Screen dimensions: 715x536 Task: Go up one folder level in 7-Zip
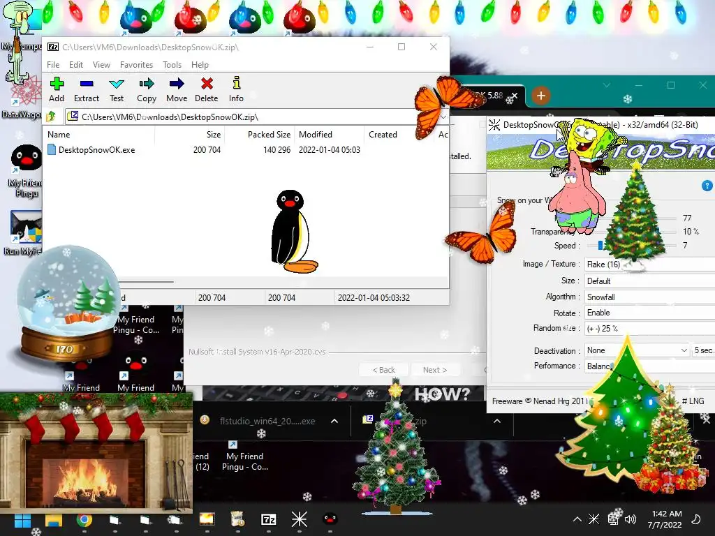tap(51, 117)
